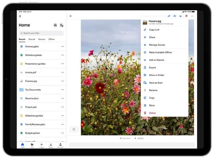Choose Export from the menu
This screenshot has width=214, height=159.
(x=164, y=68)
